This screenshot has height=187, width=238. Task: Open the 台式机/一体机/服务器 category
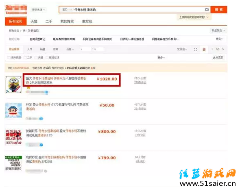pyautogui.click(x=132, y=39)
